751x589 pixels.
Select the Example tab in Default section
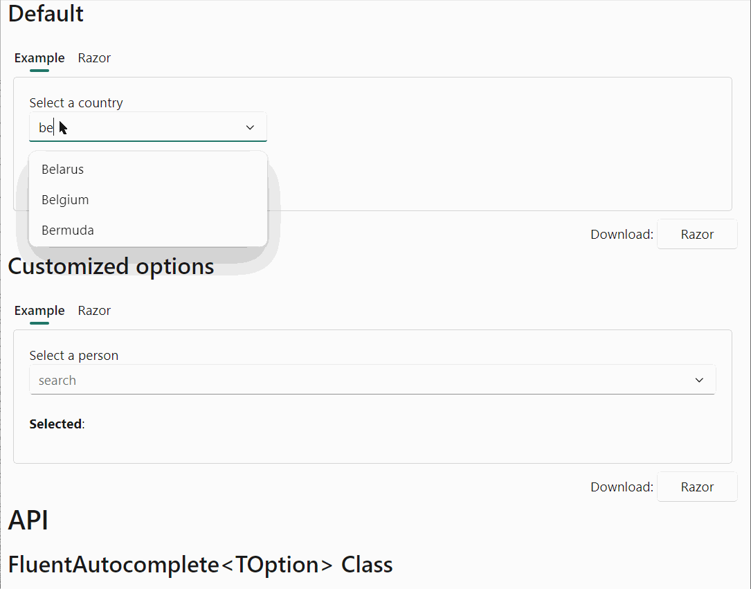[x=39, y=58]
